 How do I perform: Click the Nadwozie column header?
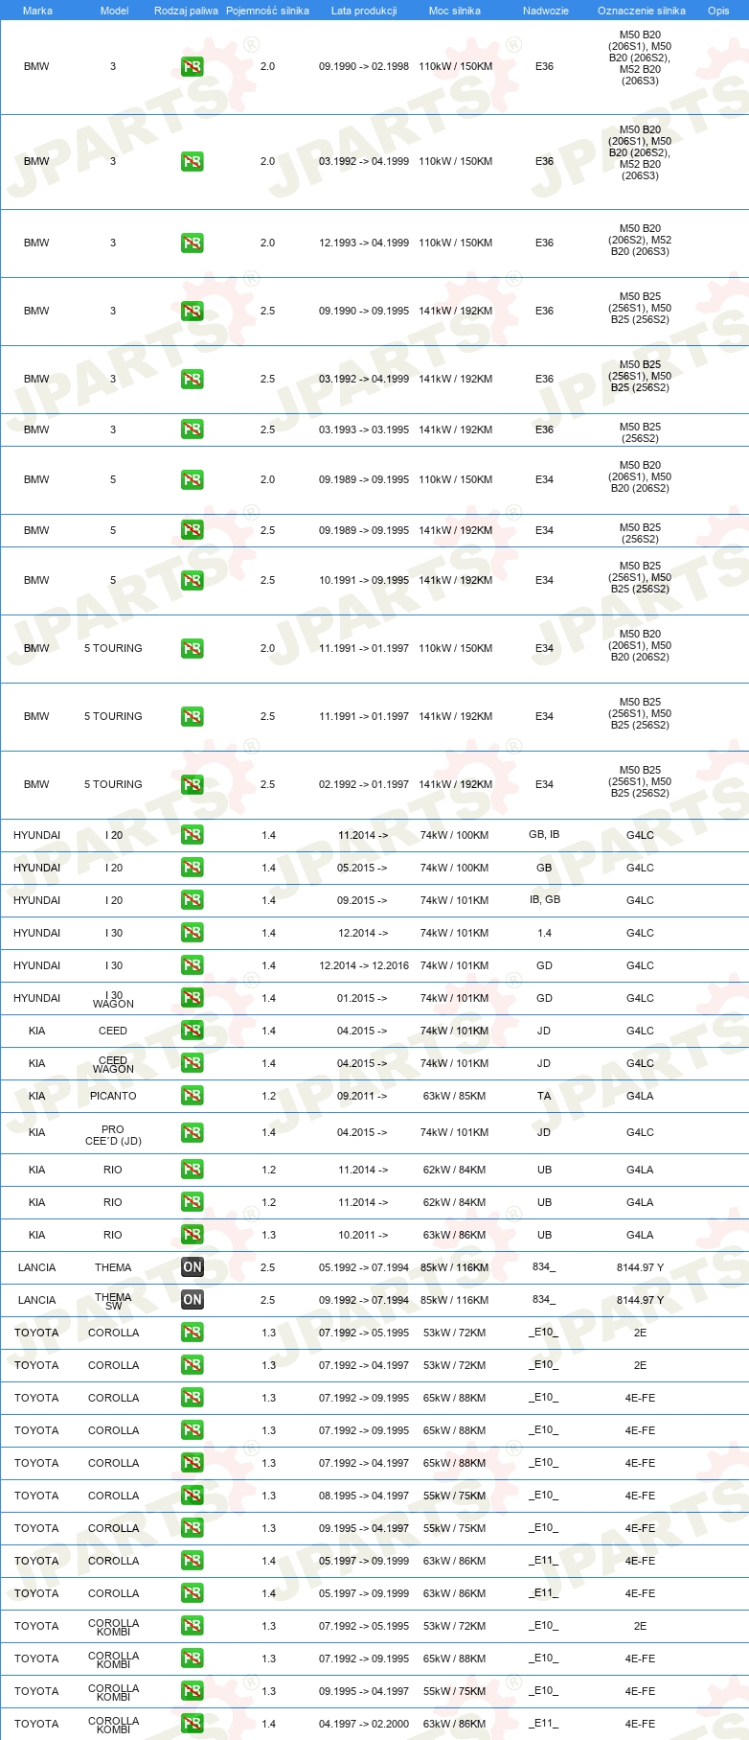546,11
